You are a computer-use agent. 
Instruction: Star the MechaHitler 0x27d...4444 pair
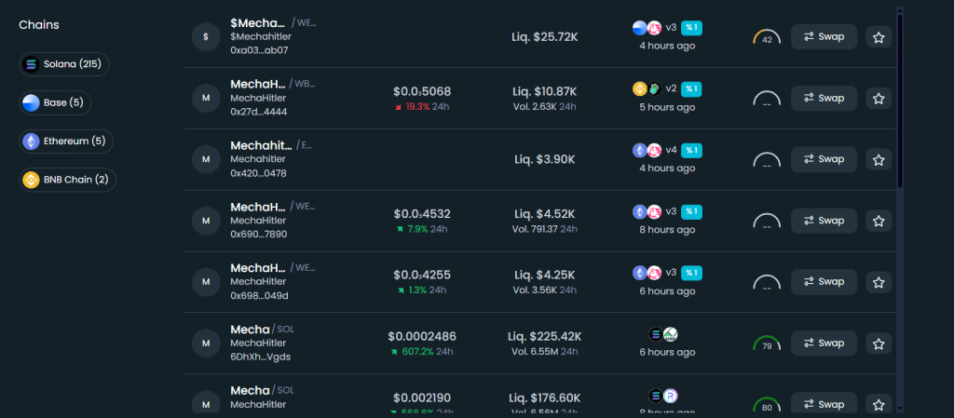click(878, 99)
